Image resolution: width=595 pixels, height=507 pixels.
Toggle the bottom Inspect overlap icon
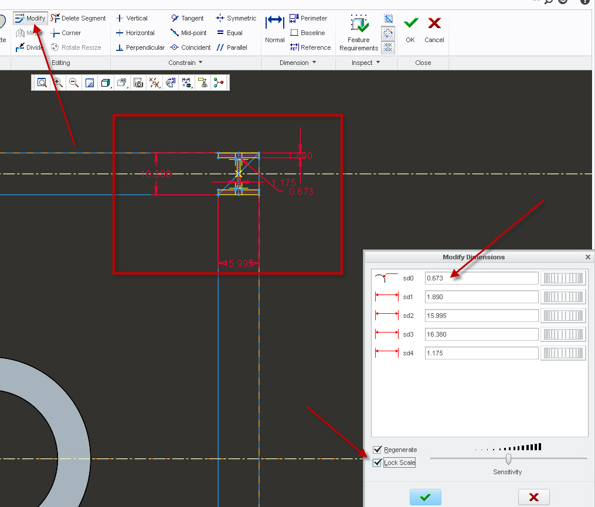click(388, 47)
